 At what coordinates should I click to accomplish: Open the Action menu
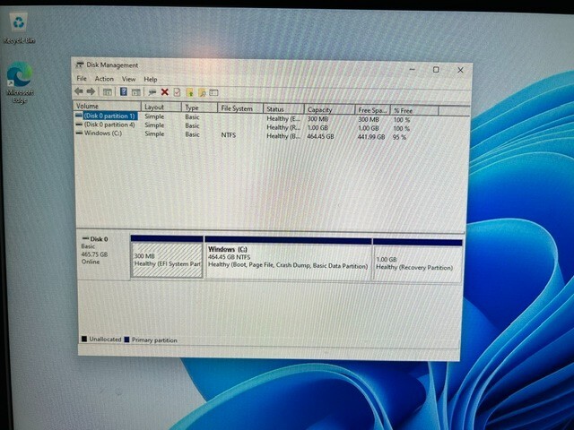click(104, 79)
